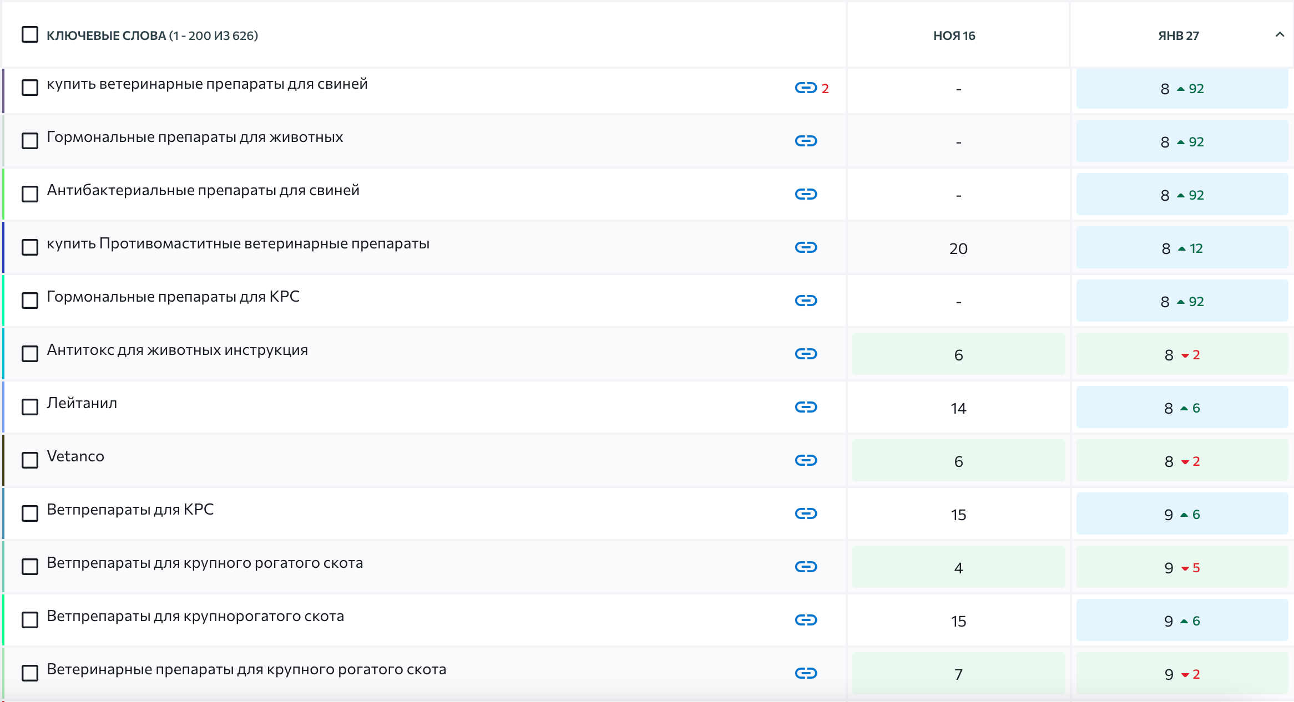Check the 'Ветпрепараты для крупнорогатого скота' row
The width and height of the screenshot is (1294, 702).
pos(30,620)
